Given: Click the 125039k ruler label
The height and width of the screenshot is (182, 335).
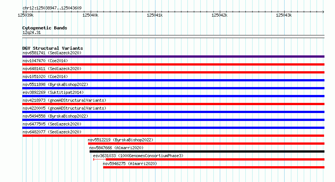Looking at the screenshot, I should click(x=26, y=15).
